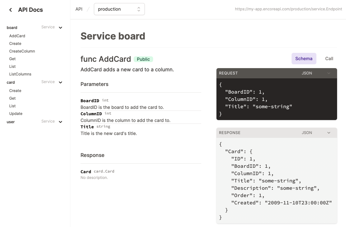Click the endpoint URL in the top bar
This screenshot has height=227, width=346.
click(288, 9)
